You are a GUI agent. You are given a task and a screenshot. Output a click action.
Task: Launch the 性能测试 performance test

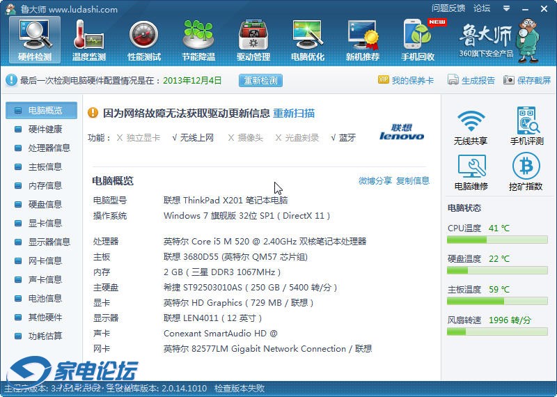(144, 40)
